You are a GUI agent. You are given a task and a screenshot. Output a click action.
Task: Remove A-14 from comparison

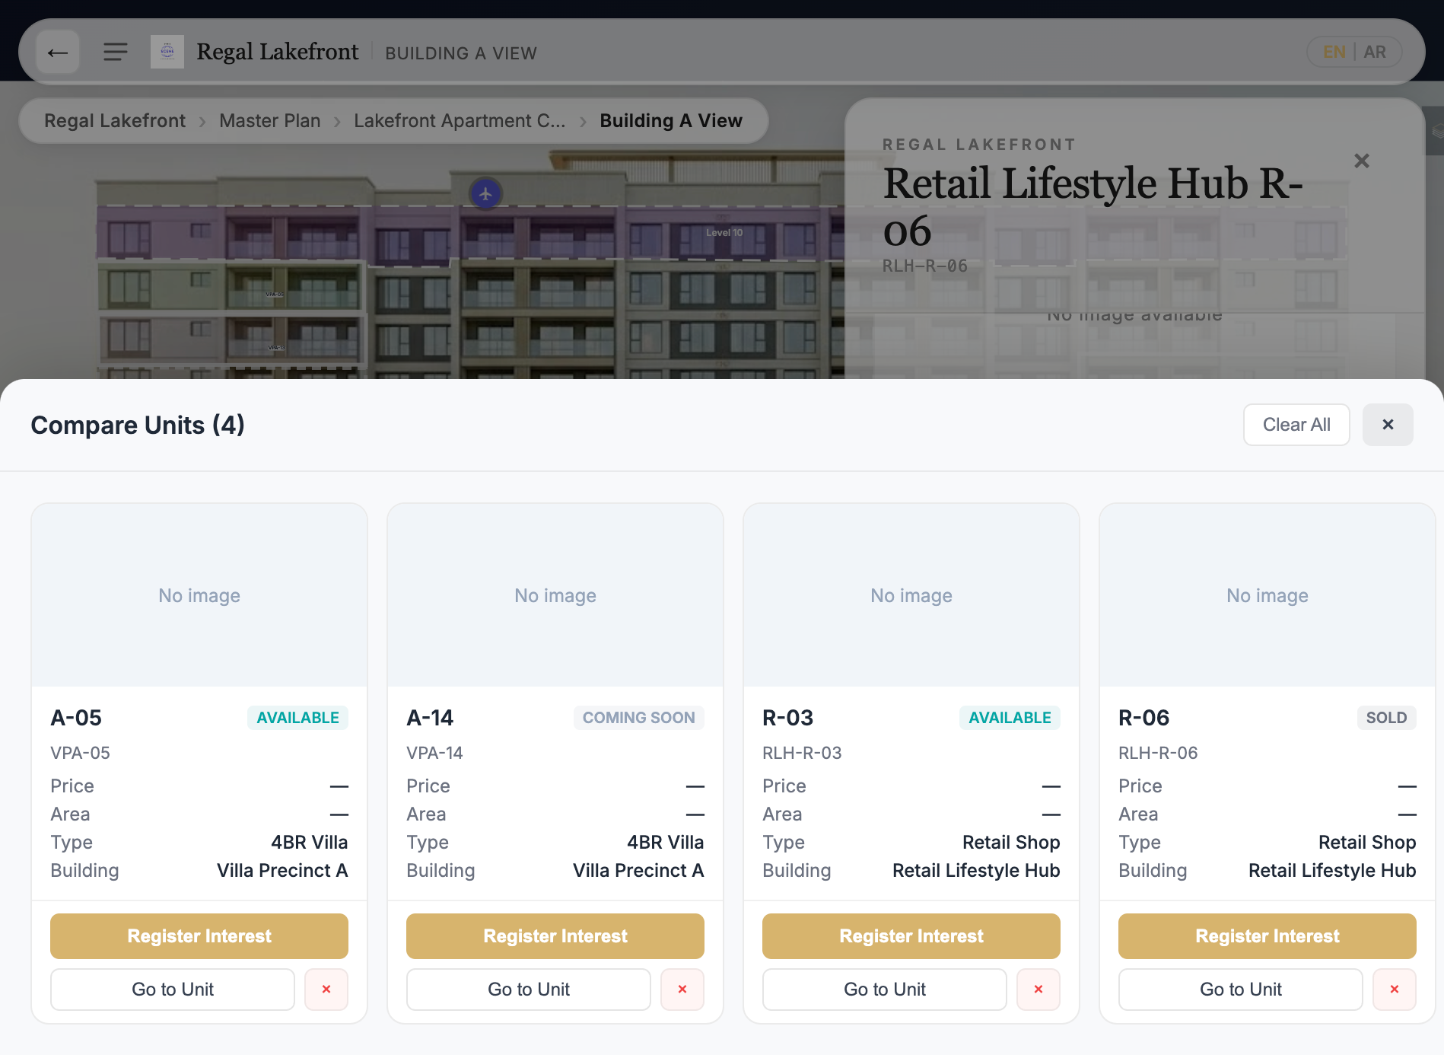click(682, 990)
